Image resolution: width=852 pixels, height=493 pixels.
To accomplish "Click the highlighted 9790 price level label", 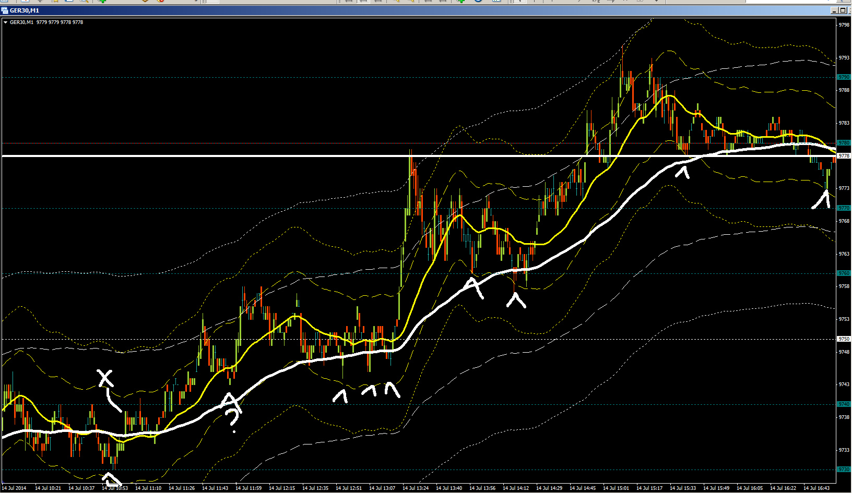I will 844,77.
